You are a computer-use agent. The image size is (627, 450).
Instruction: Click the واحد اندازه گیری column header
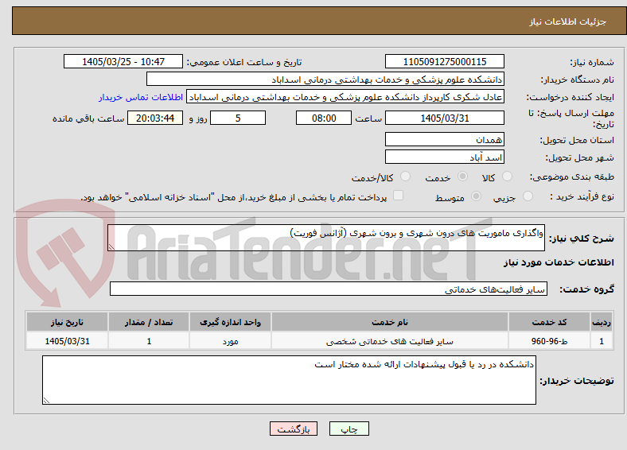click(x=230, y=322)
